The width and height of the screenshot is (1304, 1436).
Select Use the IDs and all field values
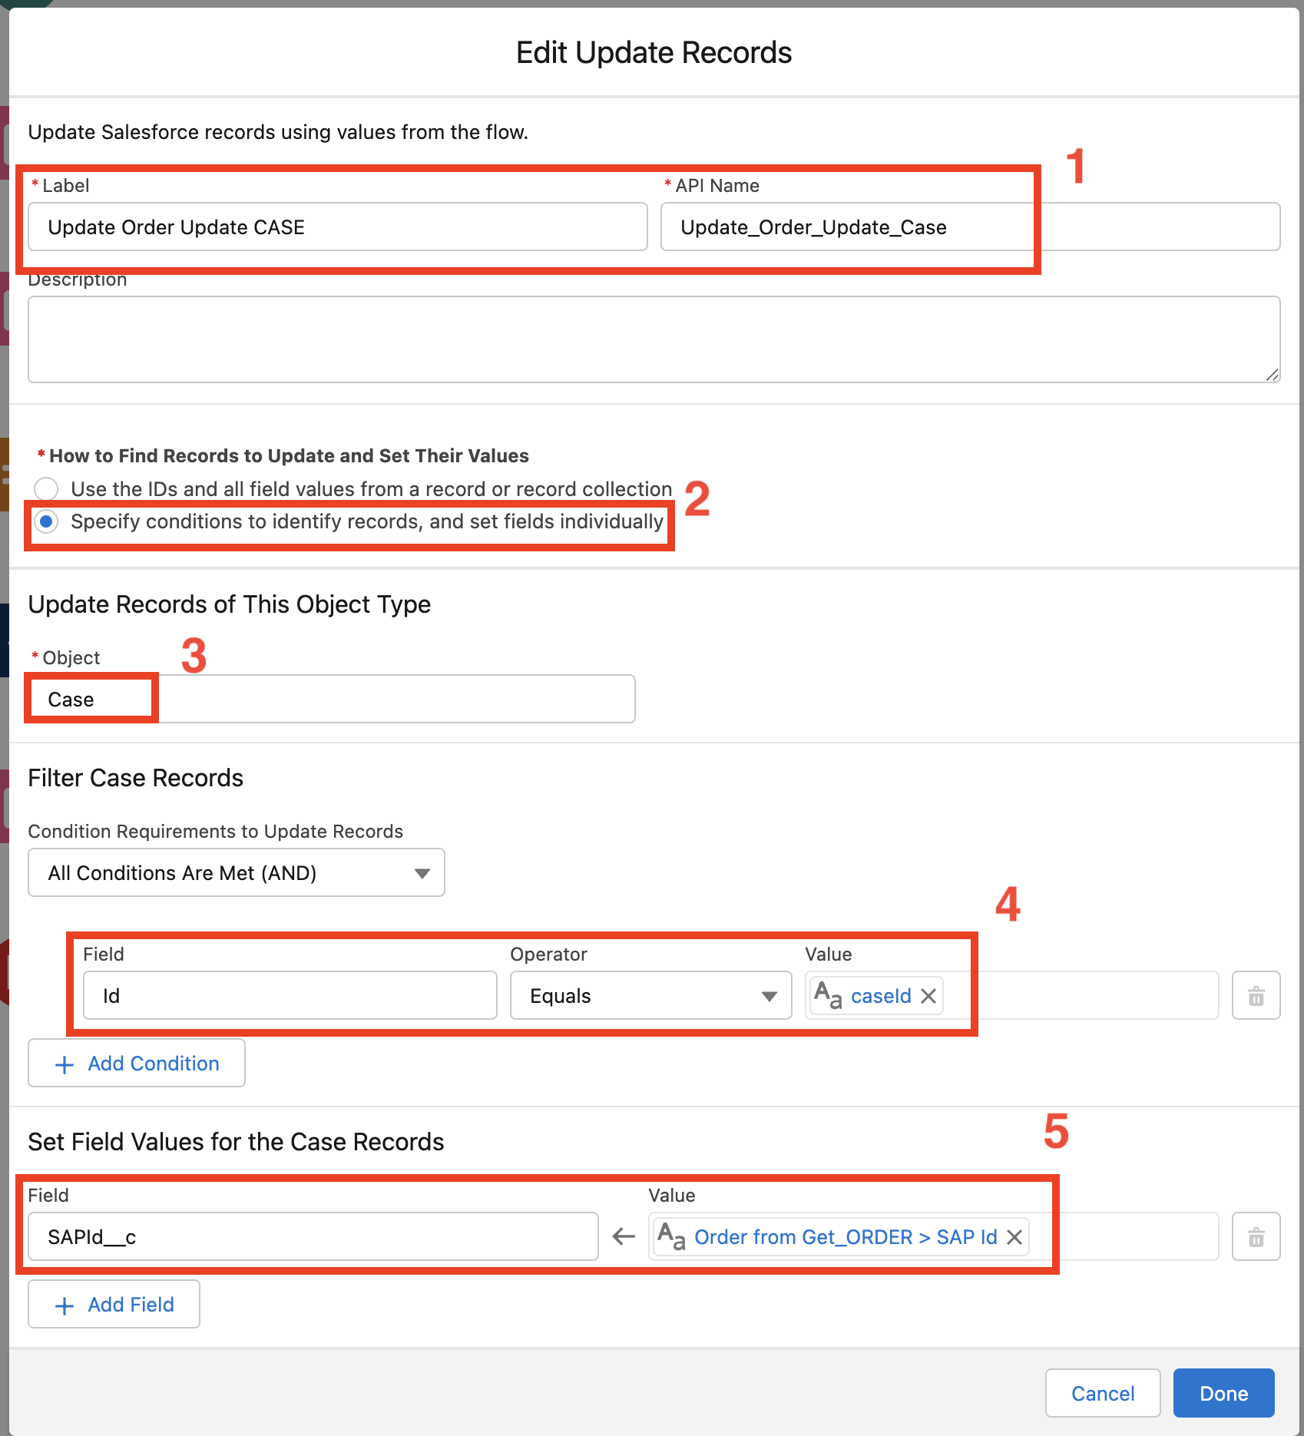(x=46, y=489)
